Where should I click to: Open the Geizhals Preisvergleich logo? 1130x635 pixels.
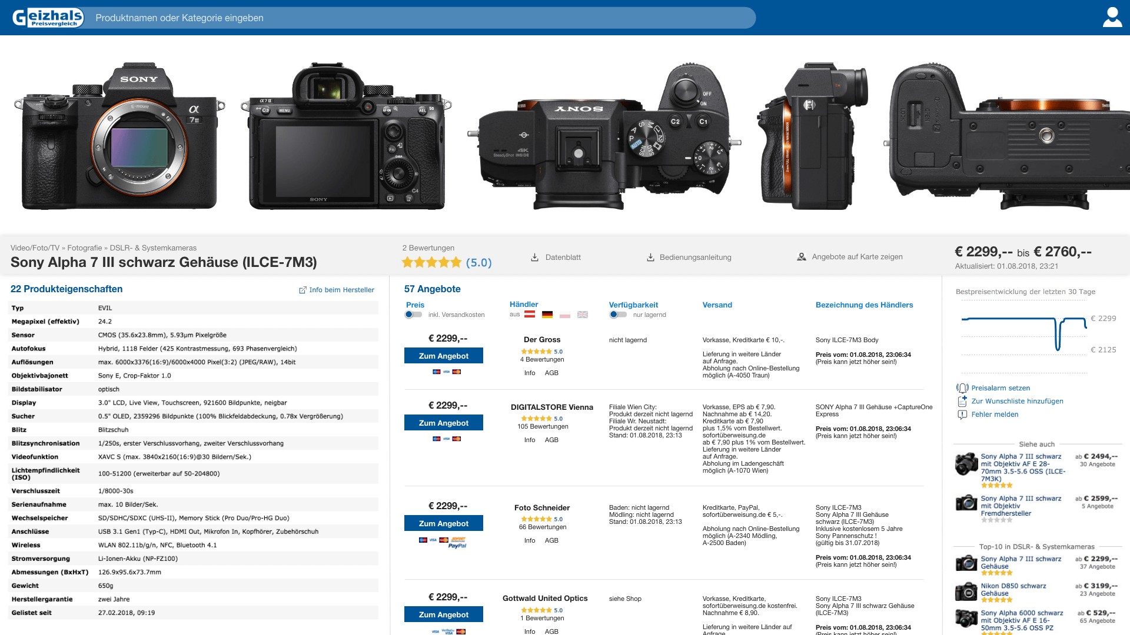48,18
